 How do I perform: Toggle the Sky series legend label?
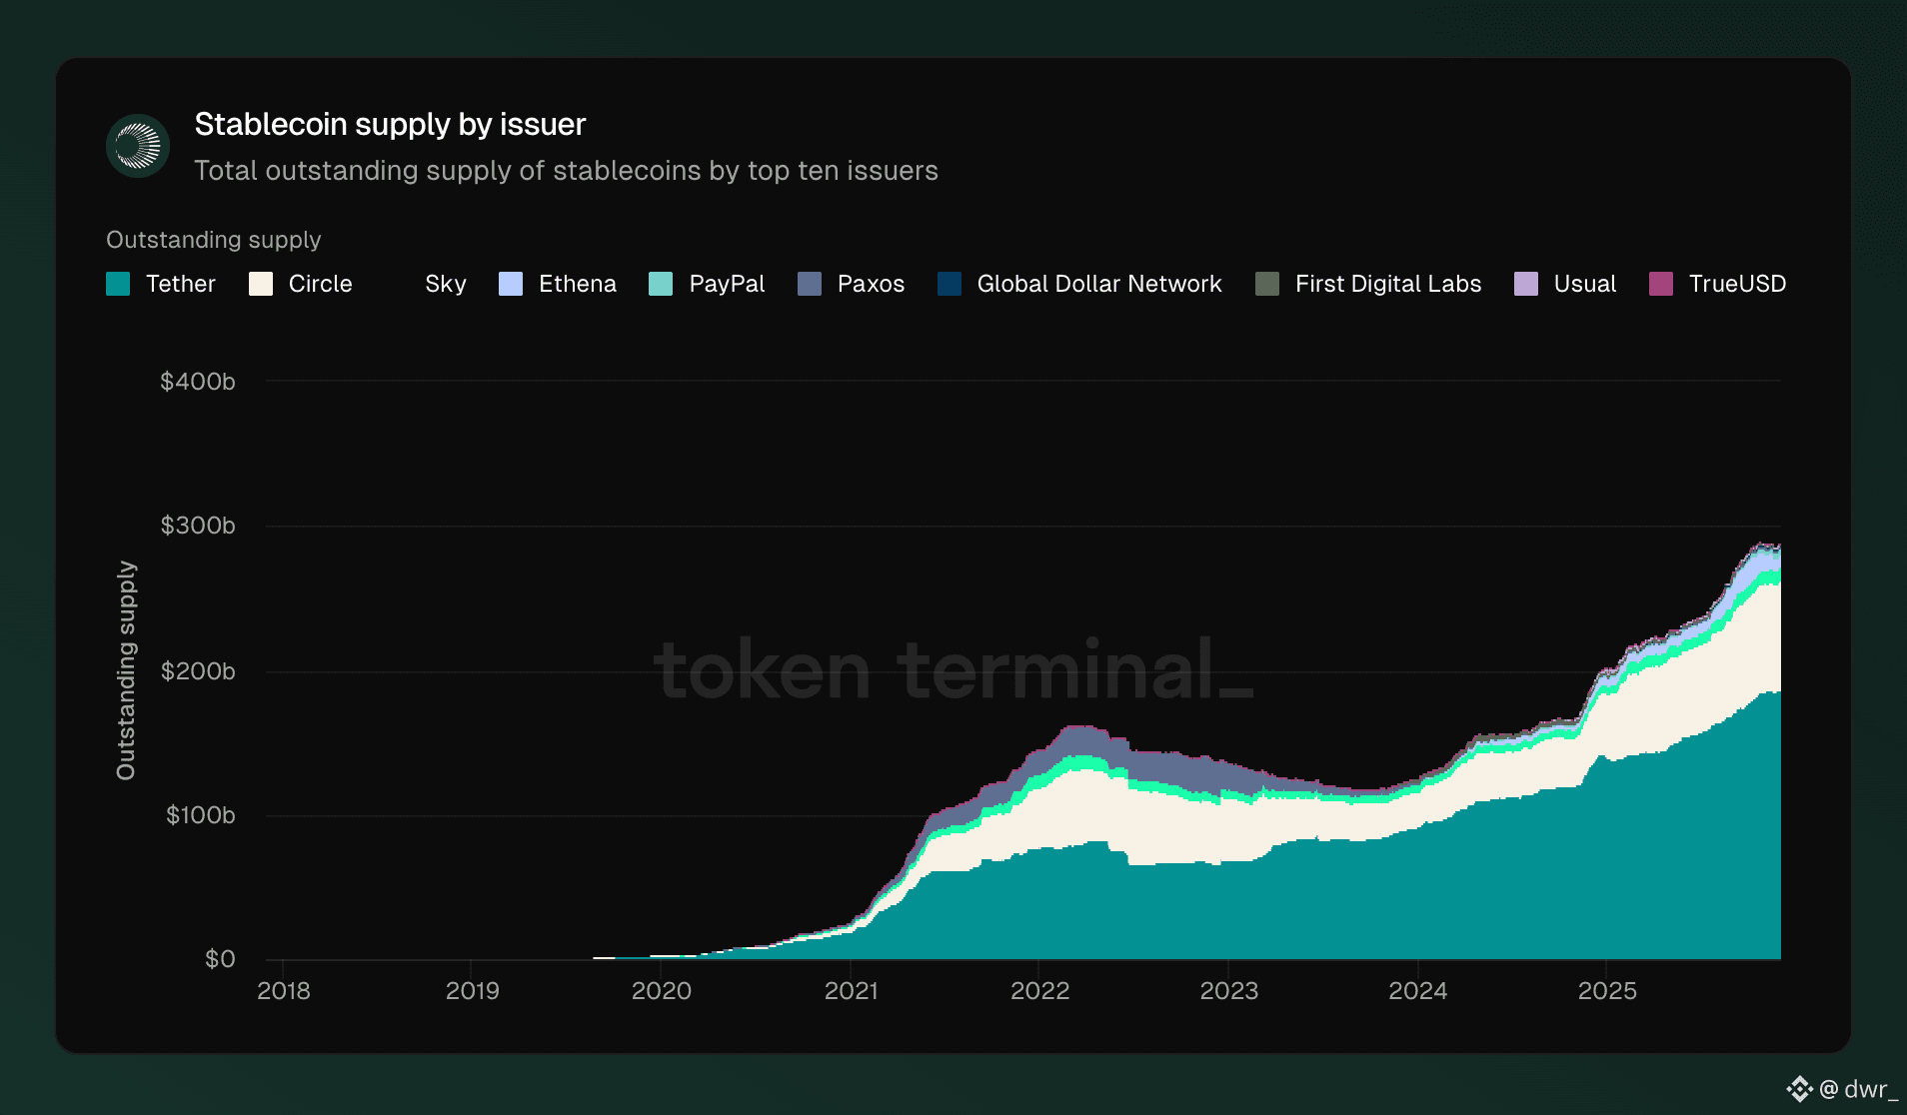coord(446,284)
